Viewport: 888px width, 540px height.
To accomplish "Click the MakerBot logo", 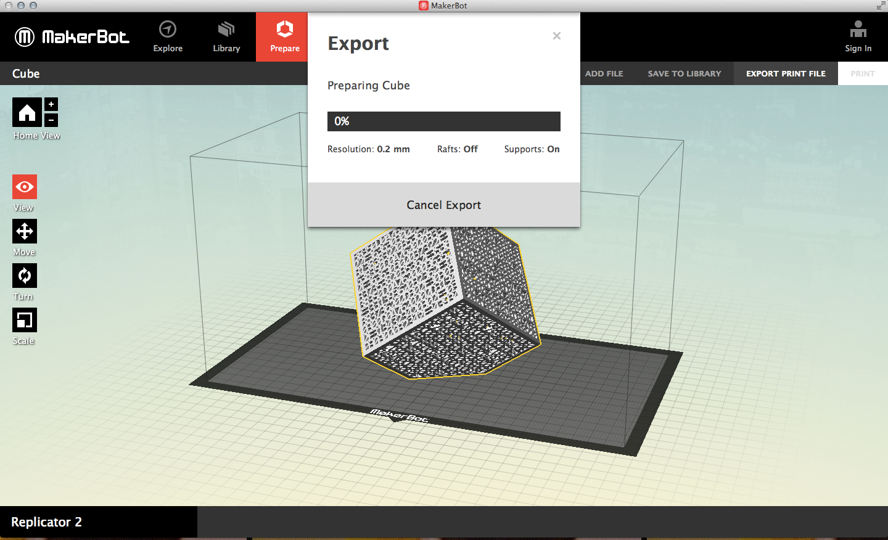I will pyautogui.click(x=72, y=36).
